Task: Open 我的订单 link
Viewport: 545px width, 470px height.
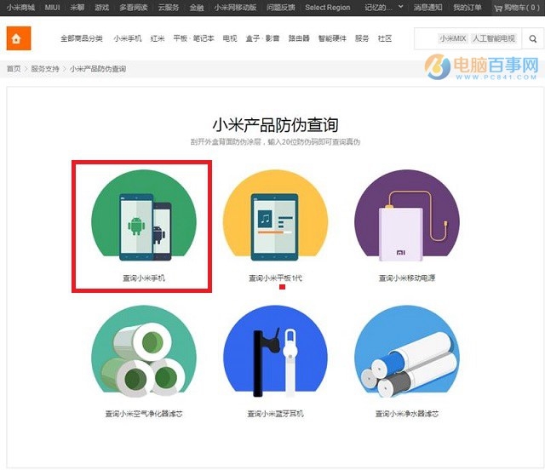Action: [x=468, y=8]
